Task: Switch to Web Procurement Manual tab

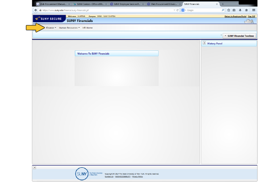Action: 53,4
